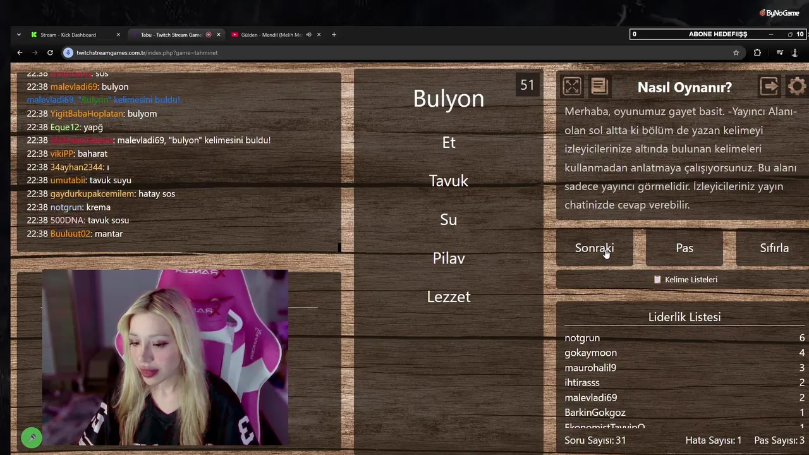
Task: Click the Pas Sayısı: 3 counter
Action: [x=779, y=440]
